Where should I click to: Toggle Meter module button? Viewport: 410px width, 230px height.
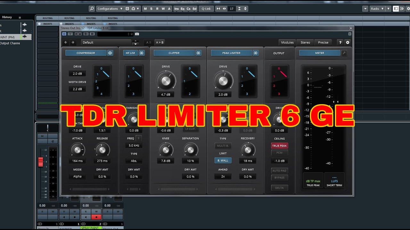[320, 53]
